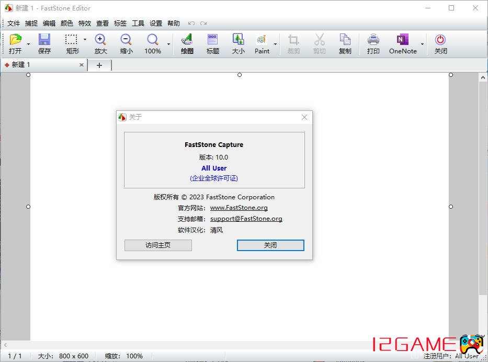Click the redo arrow in menu bar

click(x=203, y=24)
